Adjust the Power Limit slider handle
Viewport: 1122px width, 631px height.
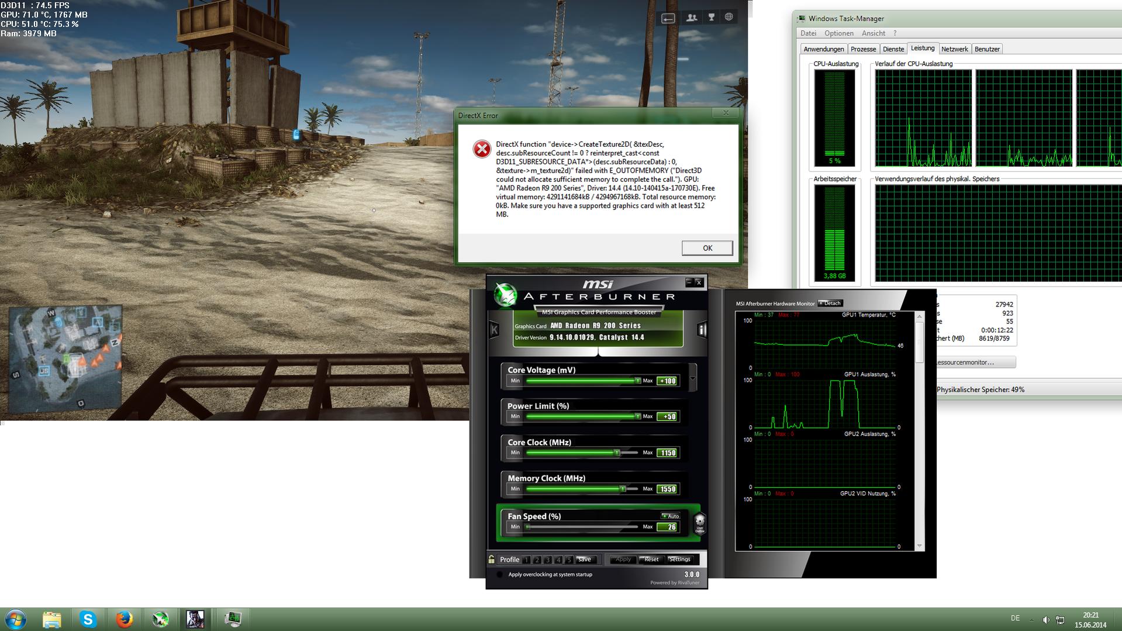pos(637,416)
